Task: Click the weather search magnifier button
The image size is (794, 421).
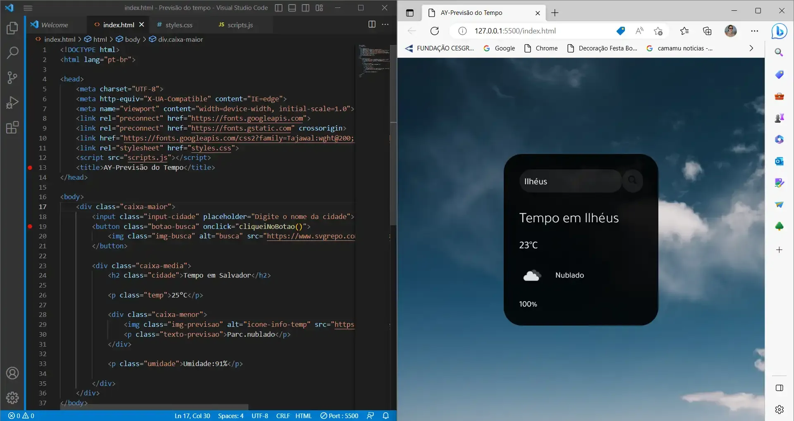Action: (632, 181)
